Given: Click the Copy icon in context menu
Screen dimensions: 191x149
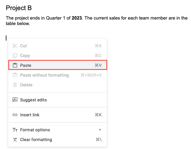Looking at the screenshot, I should click(x=15, y=56).
